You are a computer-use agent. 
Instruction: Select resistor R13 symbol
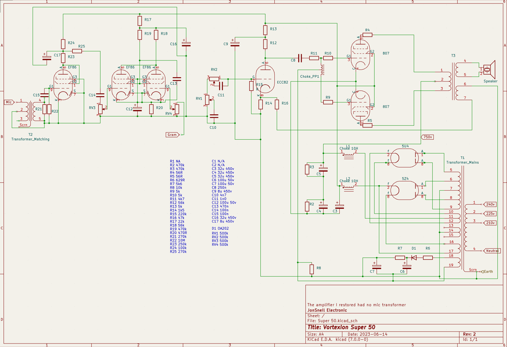(265, 30)
